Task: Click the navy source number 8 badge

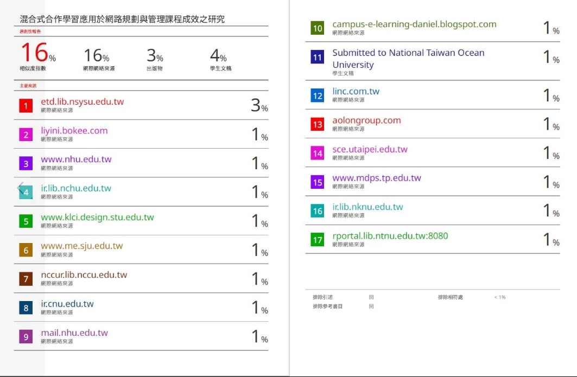Action: coord(26,308)
